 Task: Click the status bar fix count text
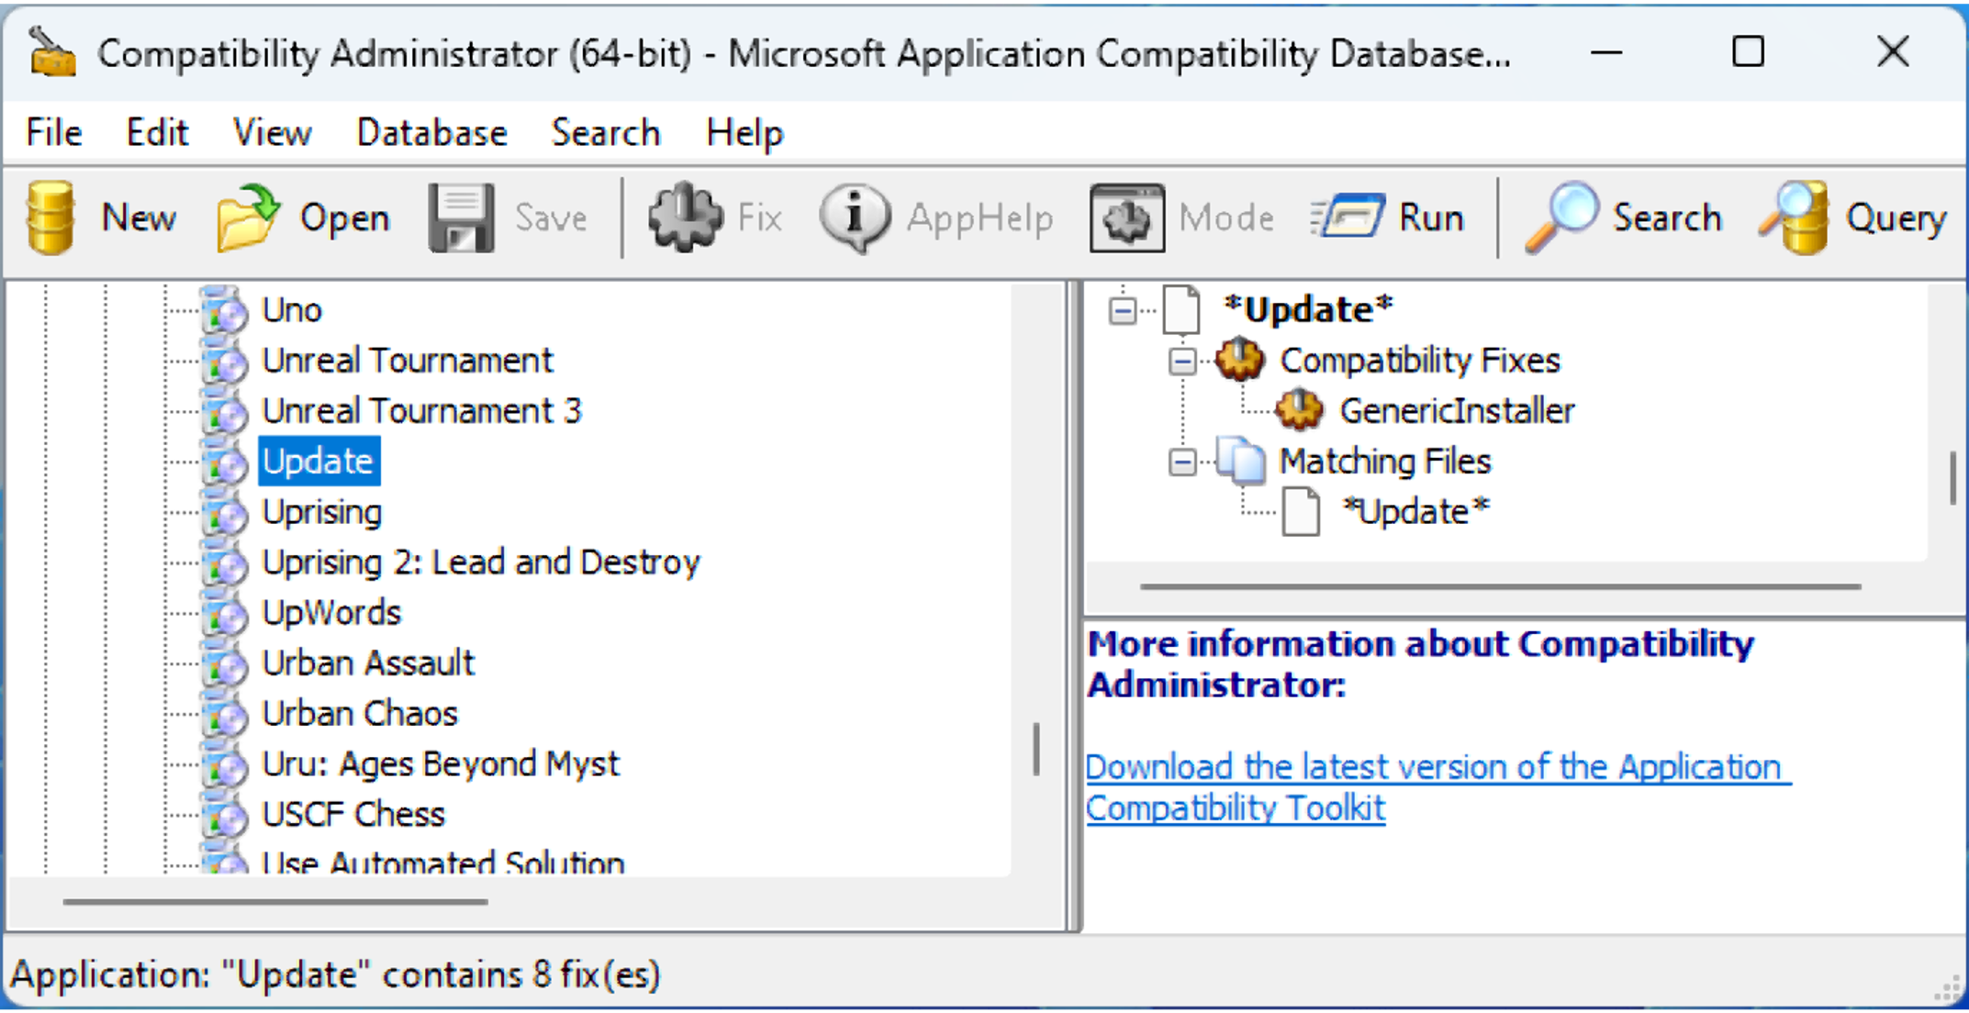point(335,974)
